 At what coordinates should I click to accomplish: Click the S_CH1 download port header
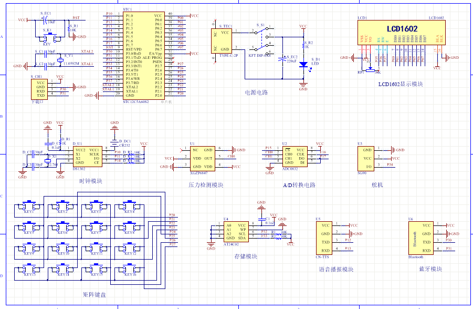[40, 89]
